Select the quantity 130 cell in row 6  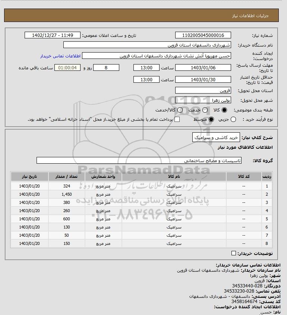point(67,227)
